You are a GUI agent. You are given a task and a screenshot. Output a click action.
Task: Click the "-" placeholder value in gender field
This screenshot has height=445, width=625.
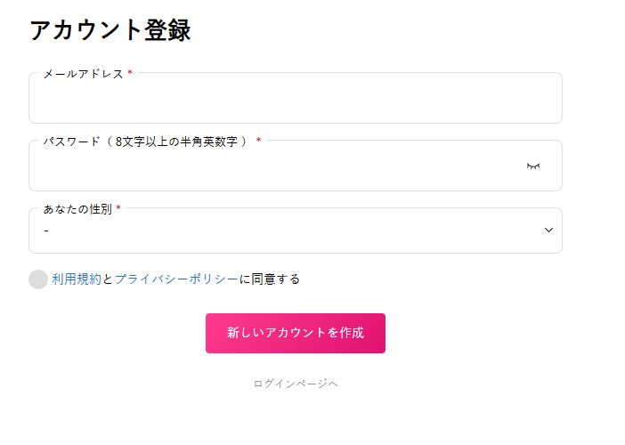(45, 231)
